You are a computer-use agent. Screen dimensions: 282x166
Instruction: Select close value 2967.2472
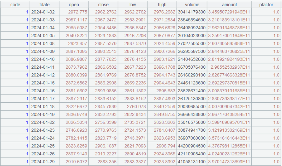[103, 20]
